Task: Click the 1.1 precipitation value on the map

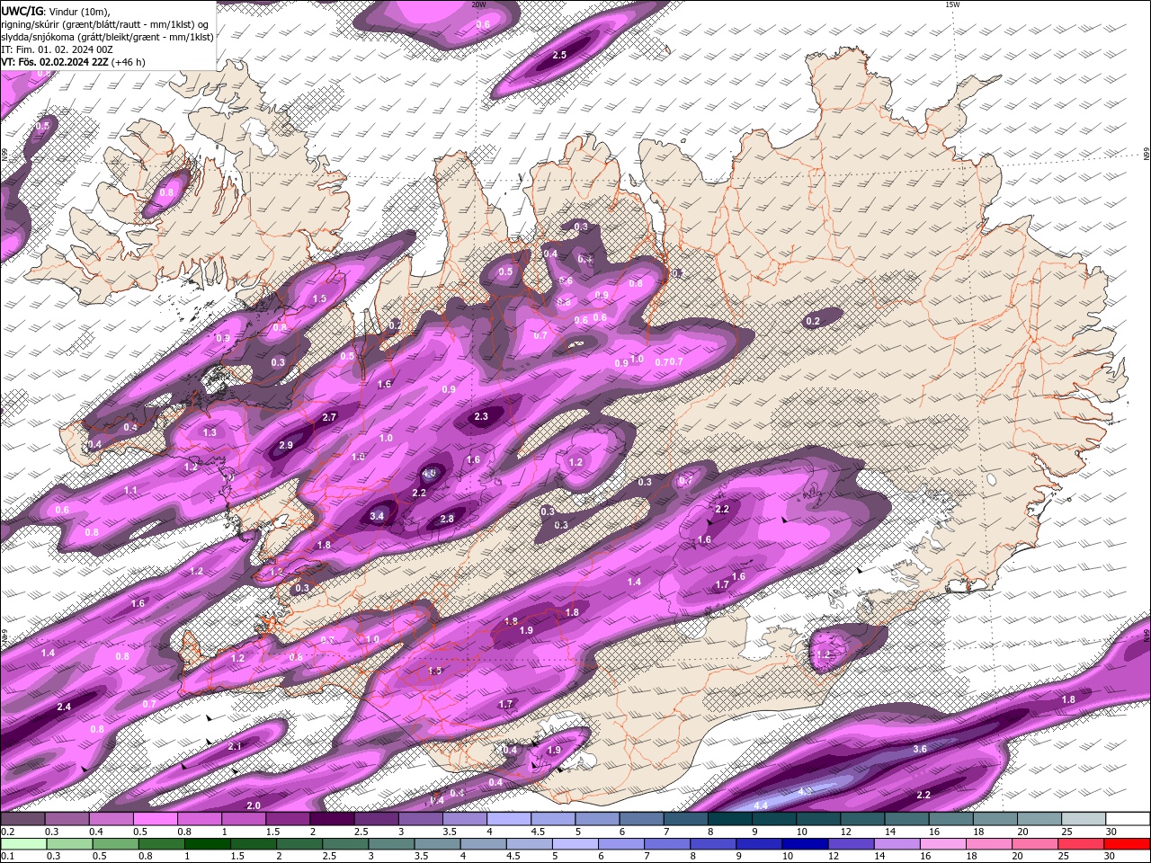Action: point(130,490)
